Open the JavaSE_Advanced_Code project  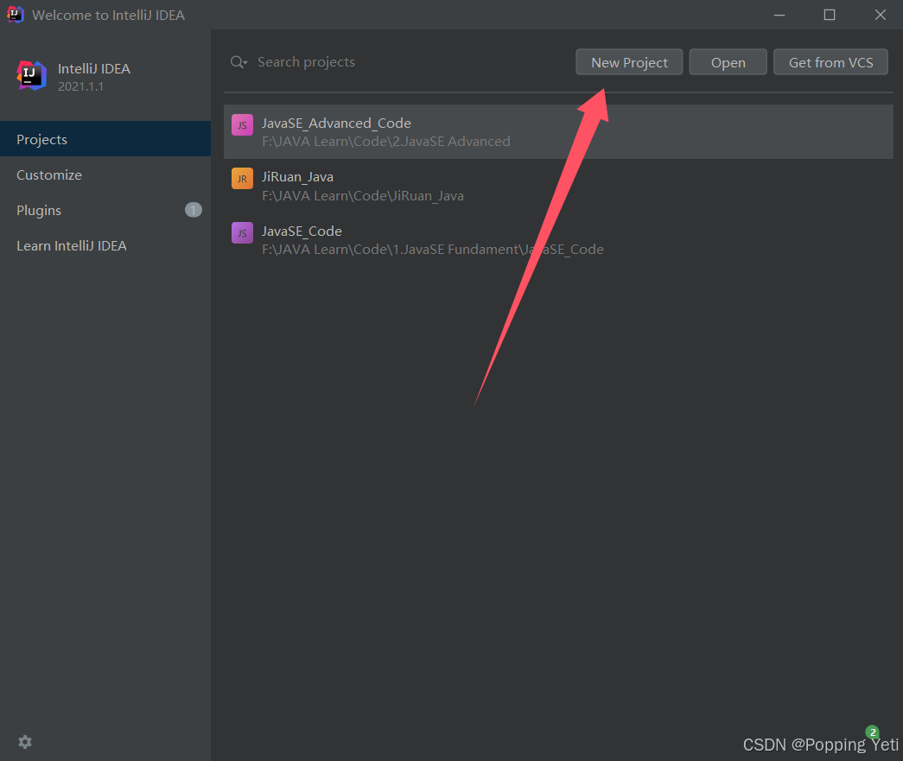[558, 132]
